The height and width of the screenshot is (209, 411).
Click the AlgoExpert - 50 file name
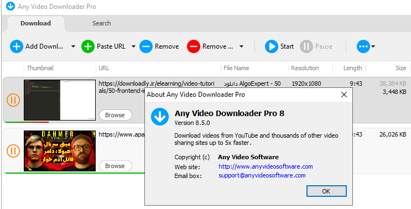point(252,84)
